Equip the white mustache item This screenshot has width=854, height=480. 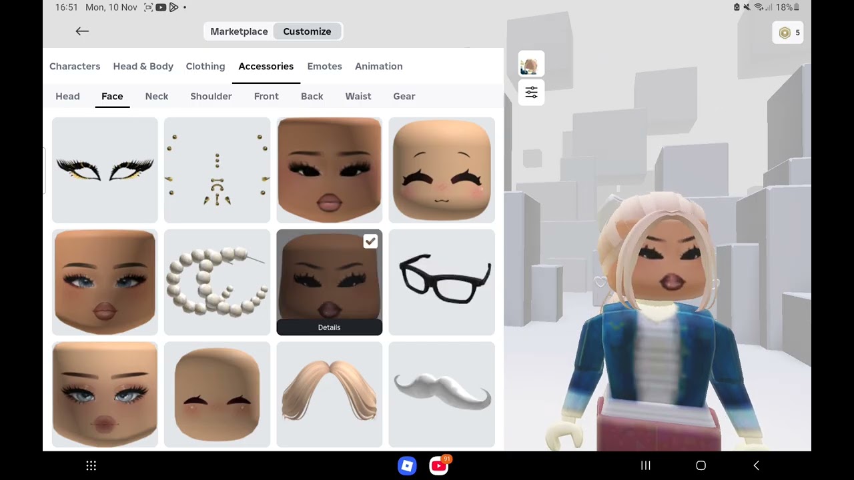tap(442, 395)
